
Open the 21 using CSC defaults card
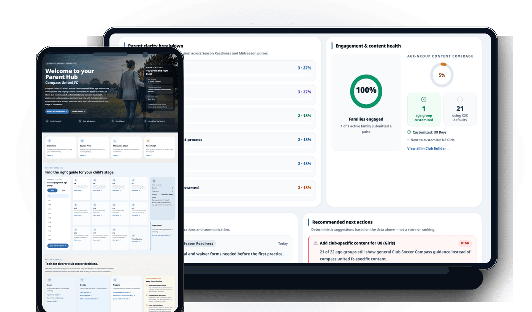[460, 109]
